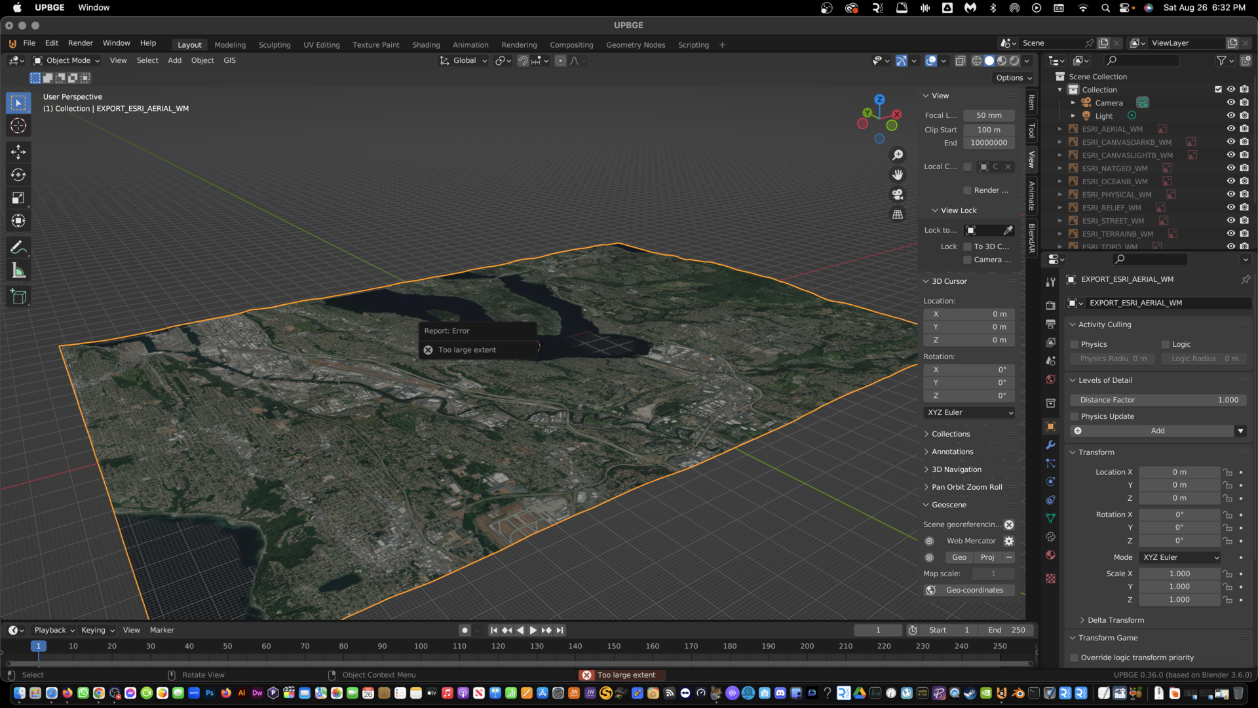Switch to wireframe viewport shading
This screenshot has height=708, width=1258.
(x=977, y=60)
